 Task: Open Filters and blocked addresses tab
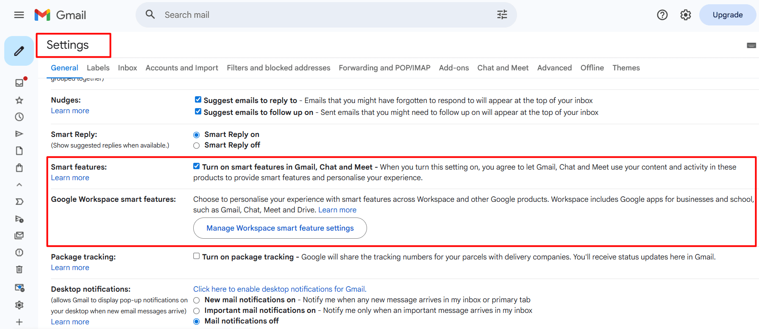(x=278, y=68)
